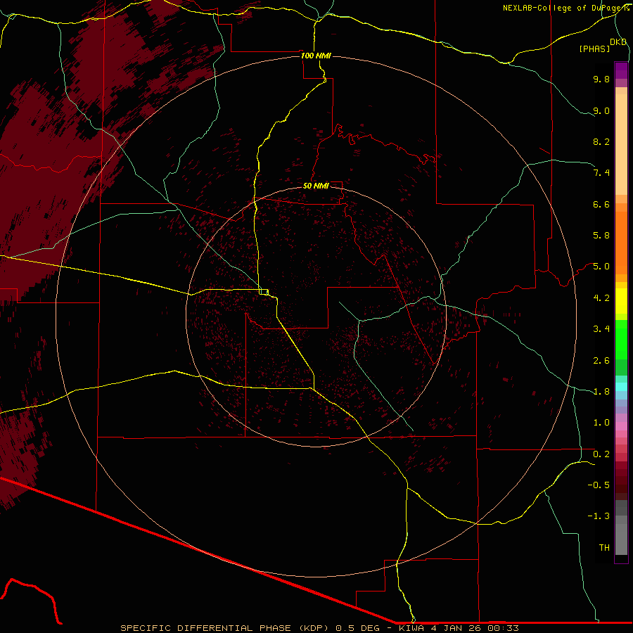633x633 pixels.
Task: Click the cyan swatch in color bar
Action: [x=621, y=387]
